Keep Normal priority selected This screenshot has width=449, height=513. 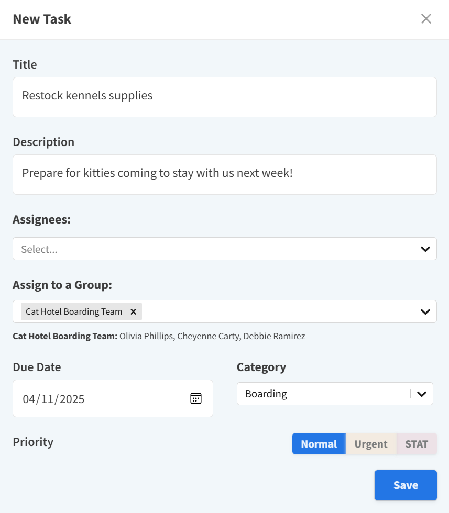(319, 443)
